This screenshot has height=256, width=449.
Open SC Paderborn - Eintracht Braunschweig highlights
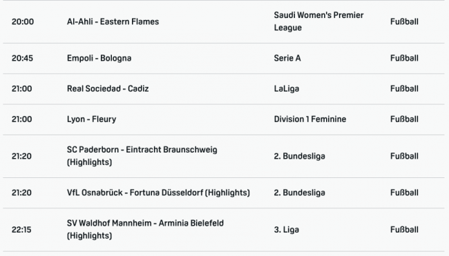coord(142,156)
